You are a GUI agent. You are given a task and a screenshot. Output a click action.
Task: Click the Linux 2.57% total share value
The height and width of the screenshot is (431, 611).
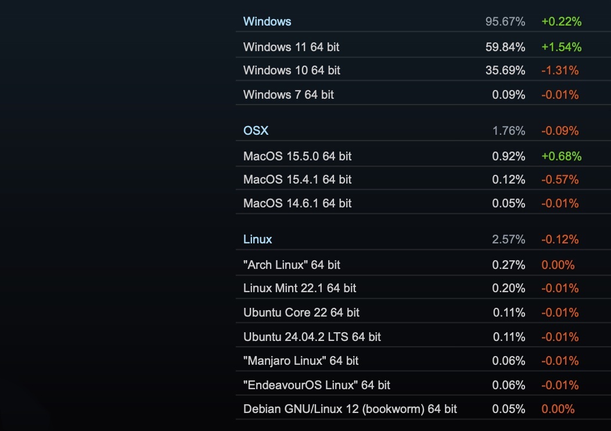point(508,239)
